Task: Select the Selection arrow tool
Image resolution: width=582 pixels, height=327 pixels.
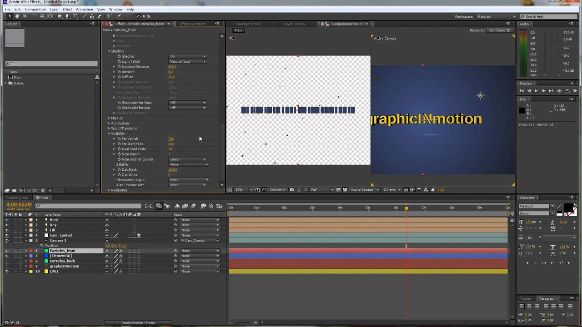Action: coord(10,16)
